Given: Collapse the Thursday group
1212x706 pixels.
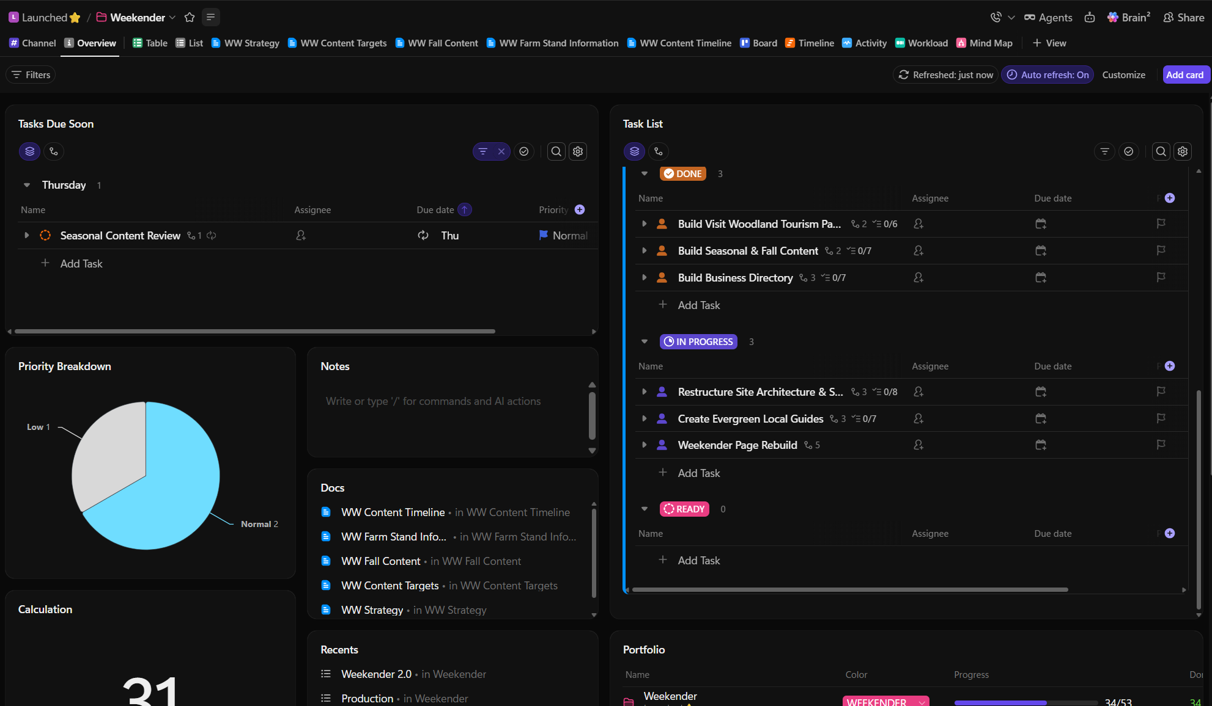Looking at the screenshot, I should pos(26,185).
